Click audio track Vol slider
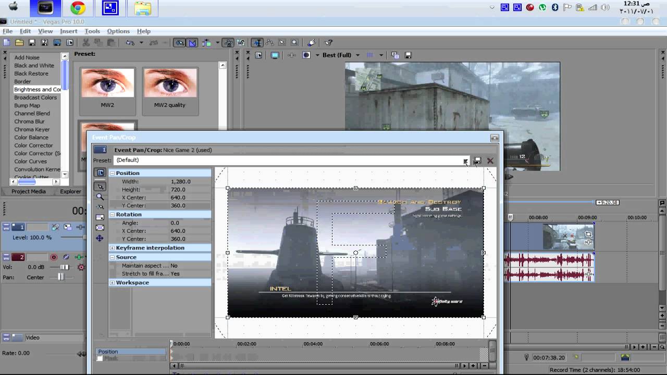The image size is (667, 375). (64, 267)
